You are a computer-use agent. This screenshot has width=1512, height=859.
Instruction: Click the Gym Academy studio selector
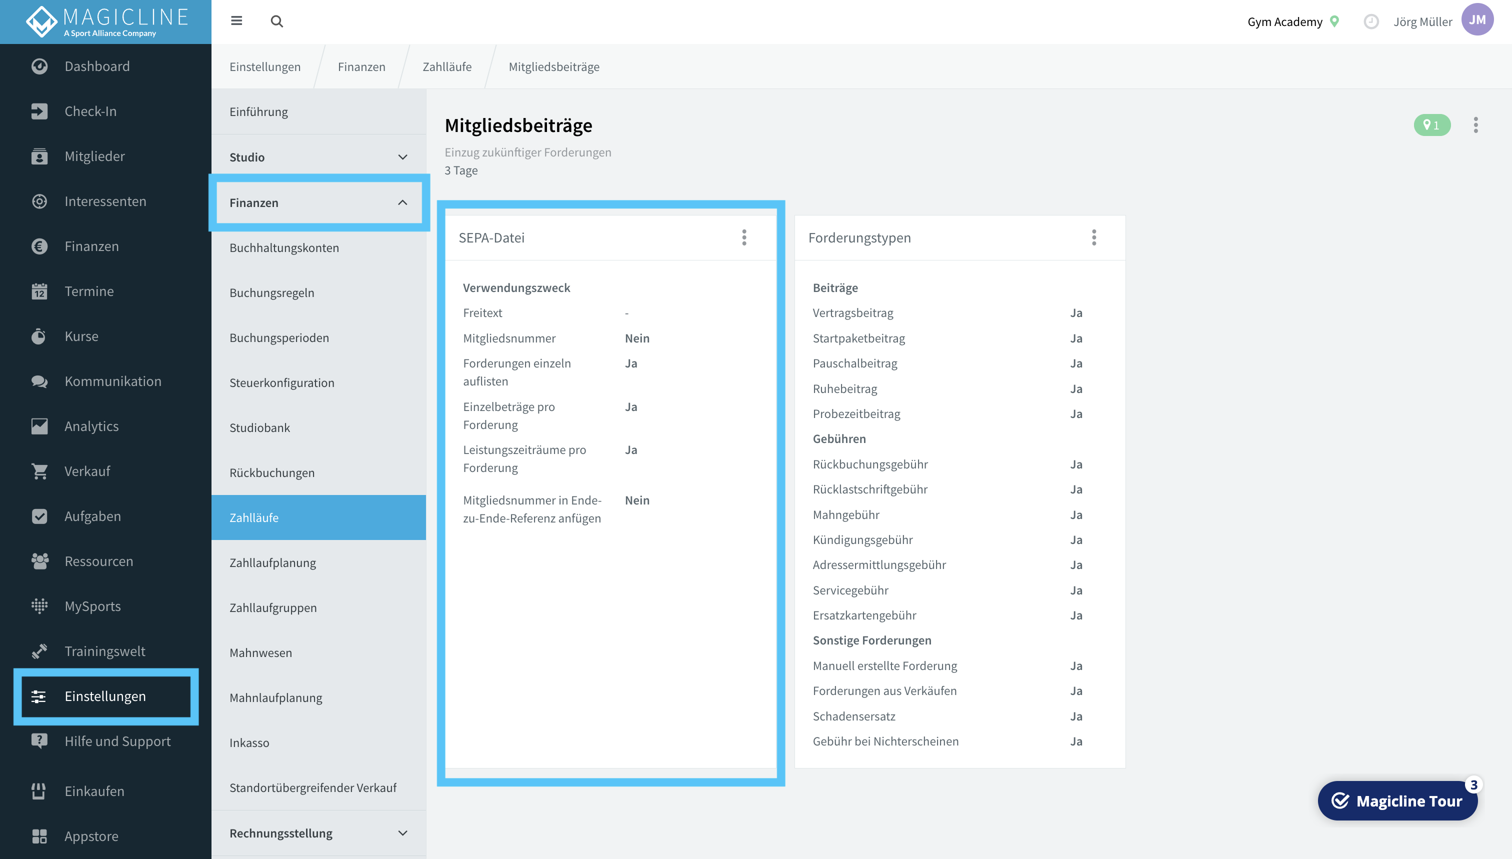point(1293,22)
